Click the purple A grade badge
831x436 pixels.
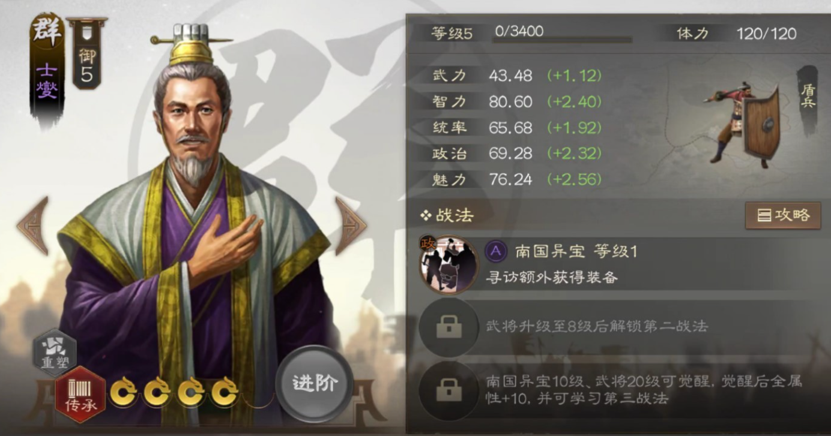click(496, 251)
